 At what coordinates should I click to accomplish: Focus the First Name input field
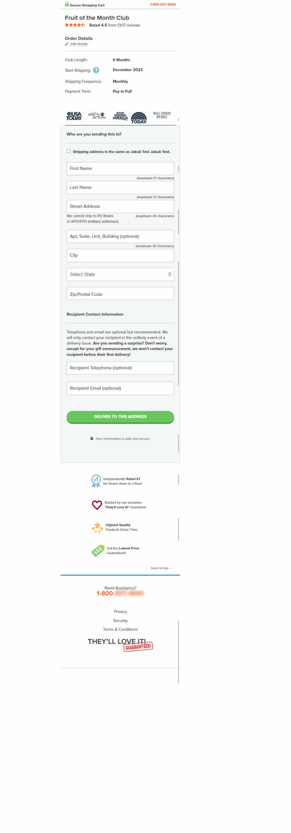[x=120, y=168]
